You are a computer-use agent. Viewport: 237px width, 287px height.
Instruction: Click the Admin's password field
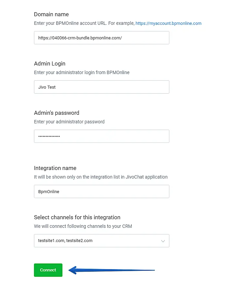[x=101, y=136]
